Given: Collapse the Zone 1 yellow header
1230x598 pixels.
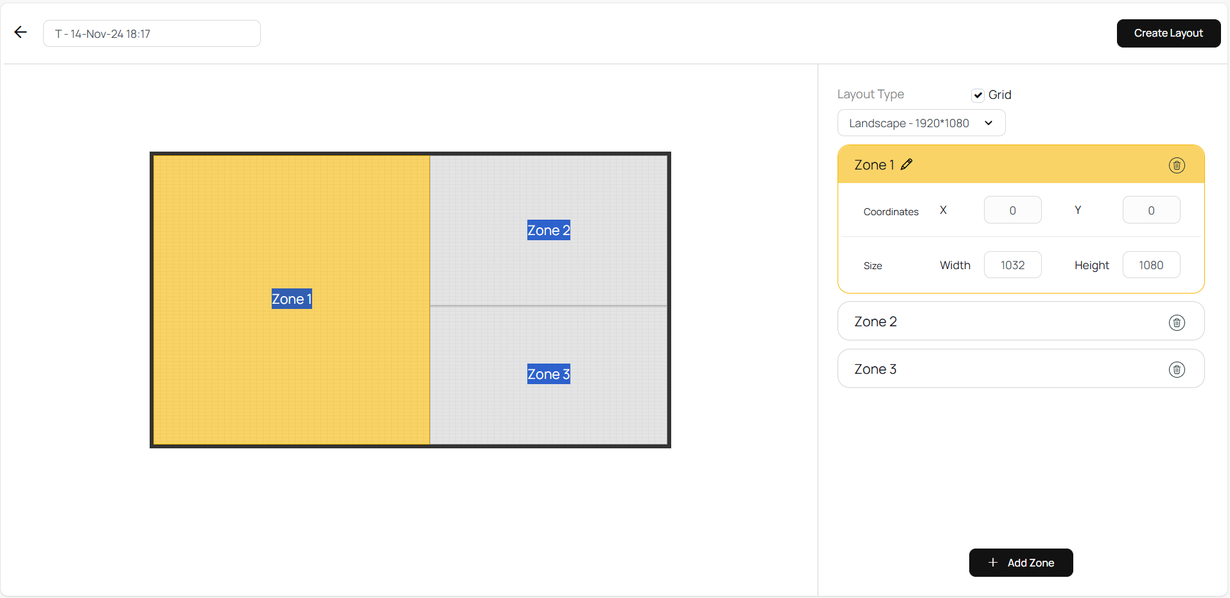Looking at the screenshot, I should pyautogui.click(x=1028, y=165).
